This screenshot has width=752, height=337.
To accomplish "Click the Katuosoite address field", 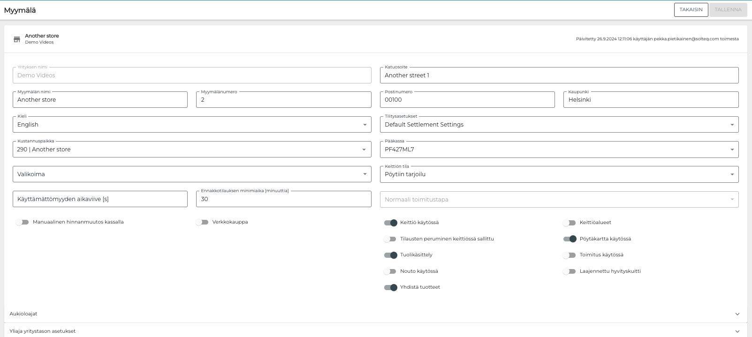I will pyautogui.click(x=559, y=75).
